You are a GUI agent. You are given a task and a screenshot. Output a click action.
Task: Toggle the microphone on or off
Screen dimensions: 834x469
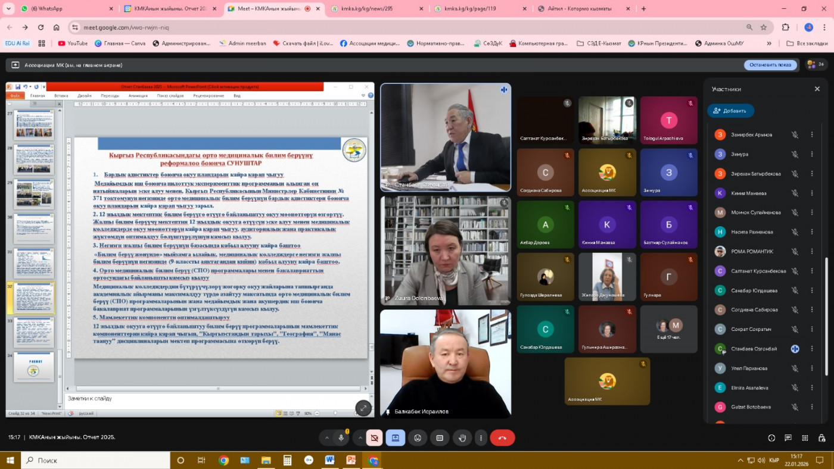click(341, 438)
